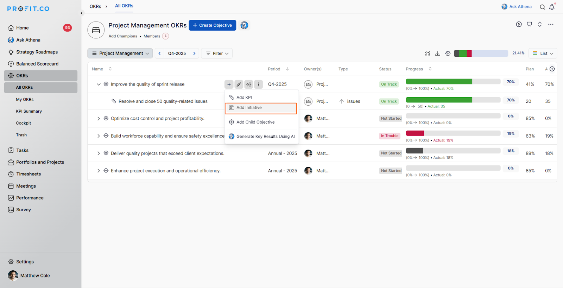Click the members S avatar badge

tap(165, 36)
